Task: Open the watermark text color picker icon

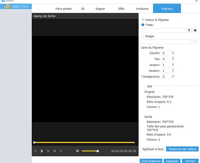Action: pos(195,30)
